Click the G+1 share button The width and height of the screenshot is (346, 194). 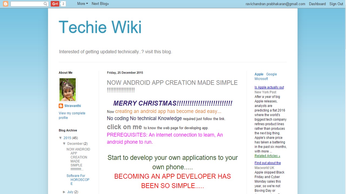coord(55,4)
